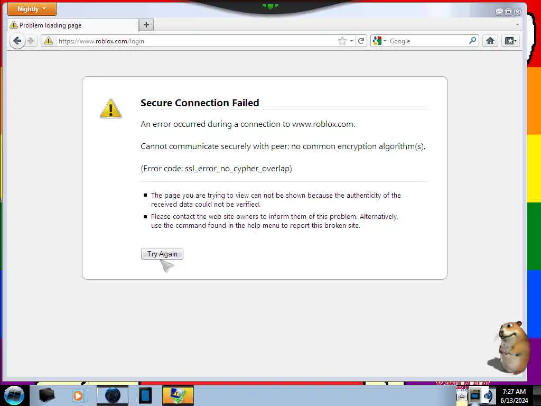The image size is (541, 406).
Task: Open the blue tablet taskbar application
Action: point(145,395)
